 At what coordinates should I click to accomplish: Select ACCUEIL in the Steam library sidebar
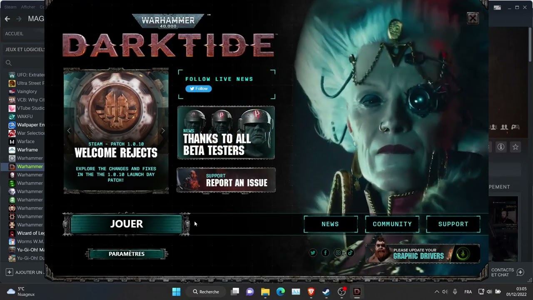(x=14, y=33)
